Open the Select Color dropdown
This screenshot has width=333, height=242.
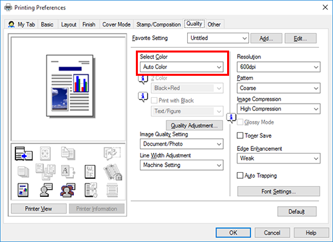[x=182, y=67]
